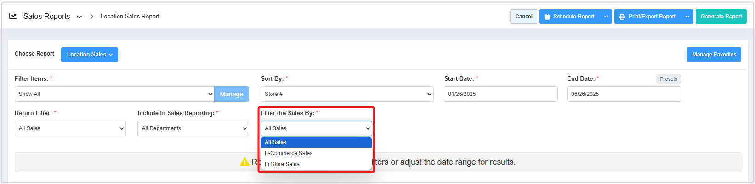
Task: Click the End Date input field
Action: tap(624, 94)
